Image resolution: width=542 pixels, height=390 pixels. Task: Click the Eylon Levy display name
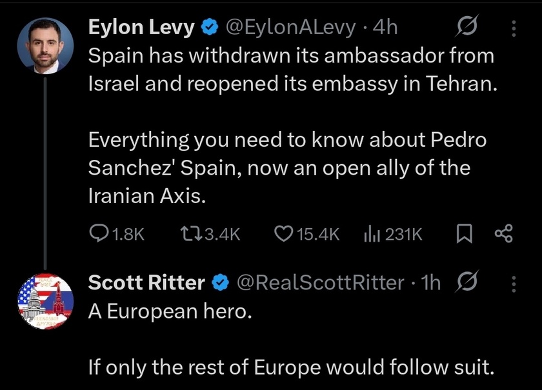141,27
